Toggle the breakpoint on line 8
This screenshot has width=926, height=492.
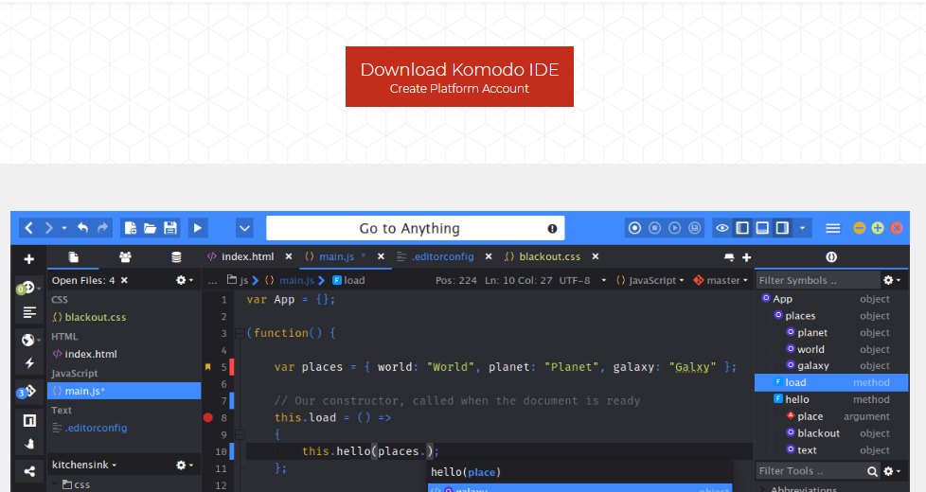point(208,417)
